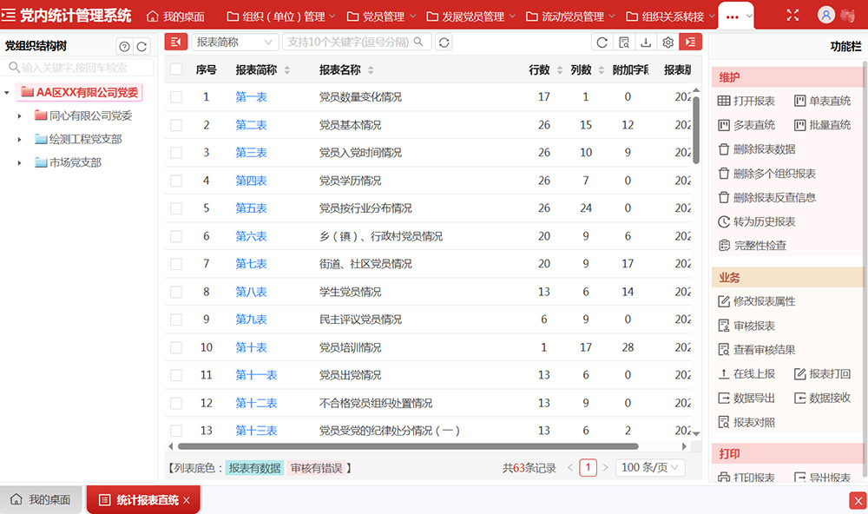Viewport: 868px width, 514px height.
Task: Click 审核报表 in function bar
Action: (746, 326)
